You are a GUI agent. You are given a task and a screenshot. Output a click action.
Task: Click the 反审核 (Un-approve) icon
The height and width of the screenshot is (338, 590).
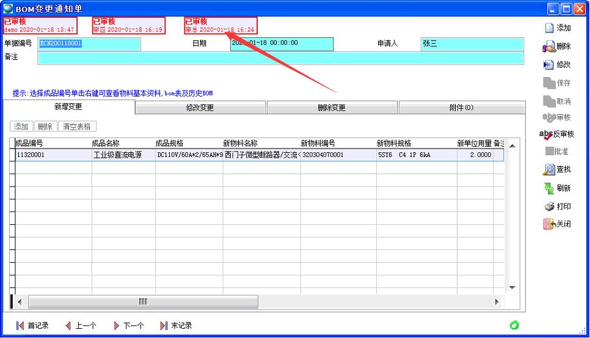pos(546,134)
